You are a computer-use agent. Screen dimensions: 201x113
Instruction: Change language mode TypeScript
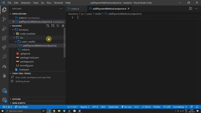pyautogui.click(x=113, y=107)
